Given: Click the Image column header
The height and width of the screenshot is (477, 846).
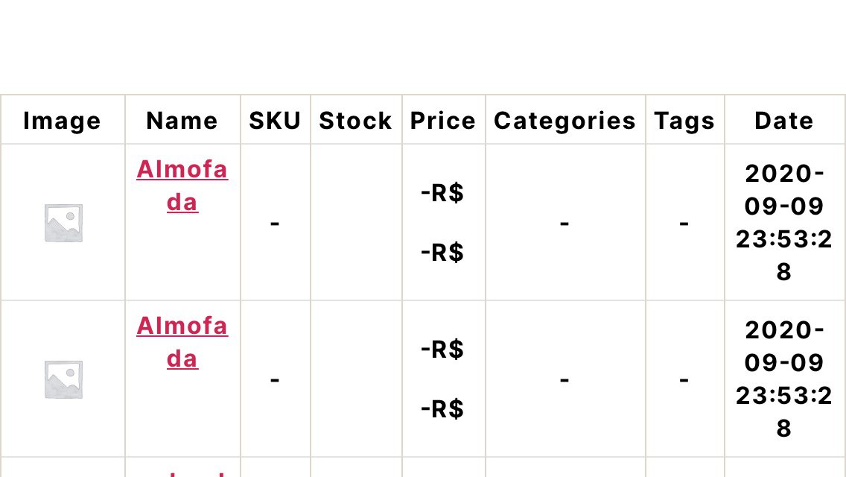Looking at the screenshot, I should [x=62, y=121].
